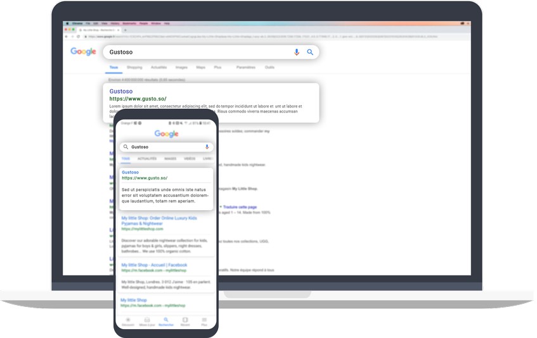The image size is (537, 338).
Task: Open the Apple menu
Action: [67, 23]
